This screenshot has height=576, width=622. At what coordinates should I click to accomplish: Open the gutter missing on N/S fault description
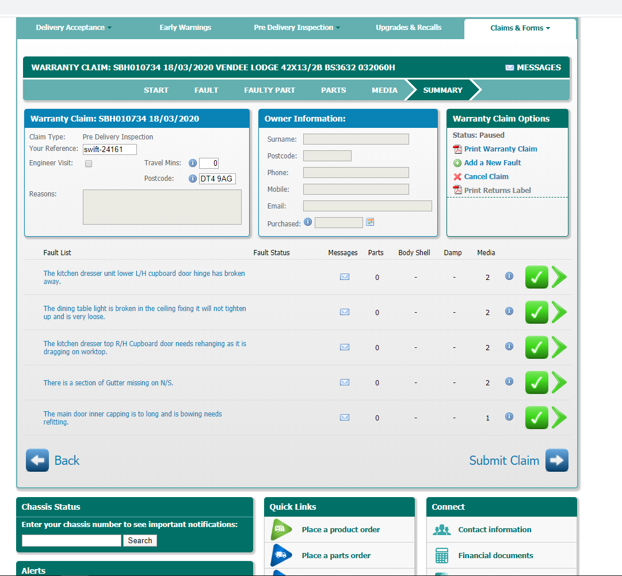click(x=108, y=382)
